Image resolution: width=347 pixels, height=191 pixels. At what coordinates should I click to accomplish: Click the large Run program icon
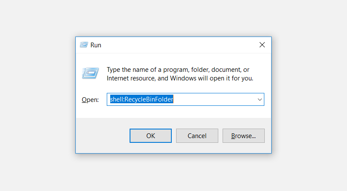(x=90, y=74)
